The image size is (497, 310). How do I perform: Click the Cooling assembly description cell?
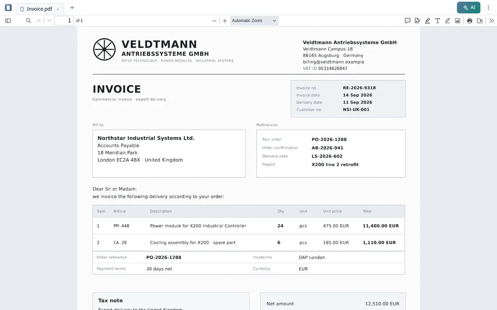(x=193, y=243)
